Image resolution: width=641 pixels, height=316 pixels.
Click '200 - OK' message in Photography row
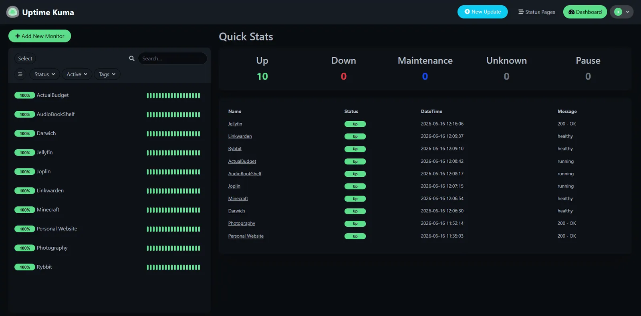(566, 223)
